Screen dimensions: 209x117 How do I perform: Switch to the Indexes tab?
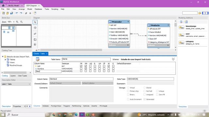tap(45, 106)
